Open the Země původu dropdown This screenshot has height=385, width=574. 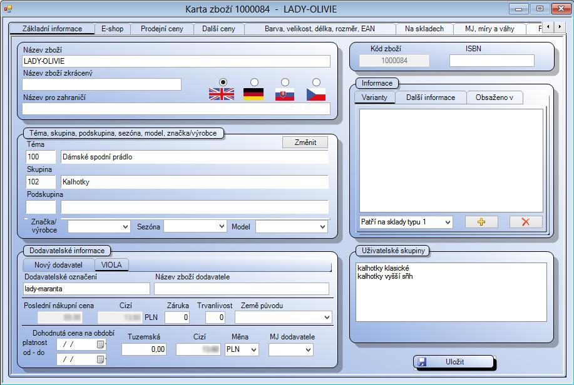[327, 317]
